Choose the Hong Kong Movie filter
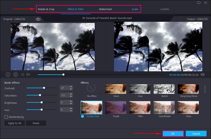Screen dimensions: 211x139 coord(188,89)
